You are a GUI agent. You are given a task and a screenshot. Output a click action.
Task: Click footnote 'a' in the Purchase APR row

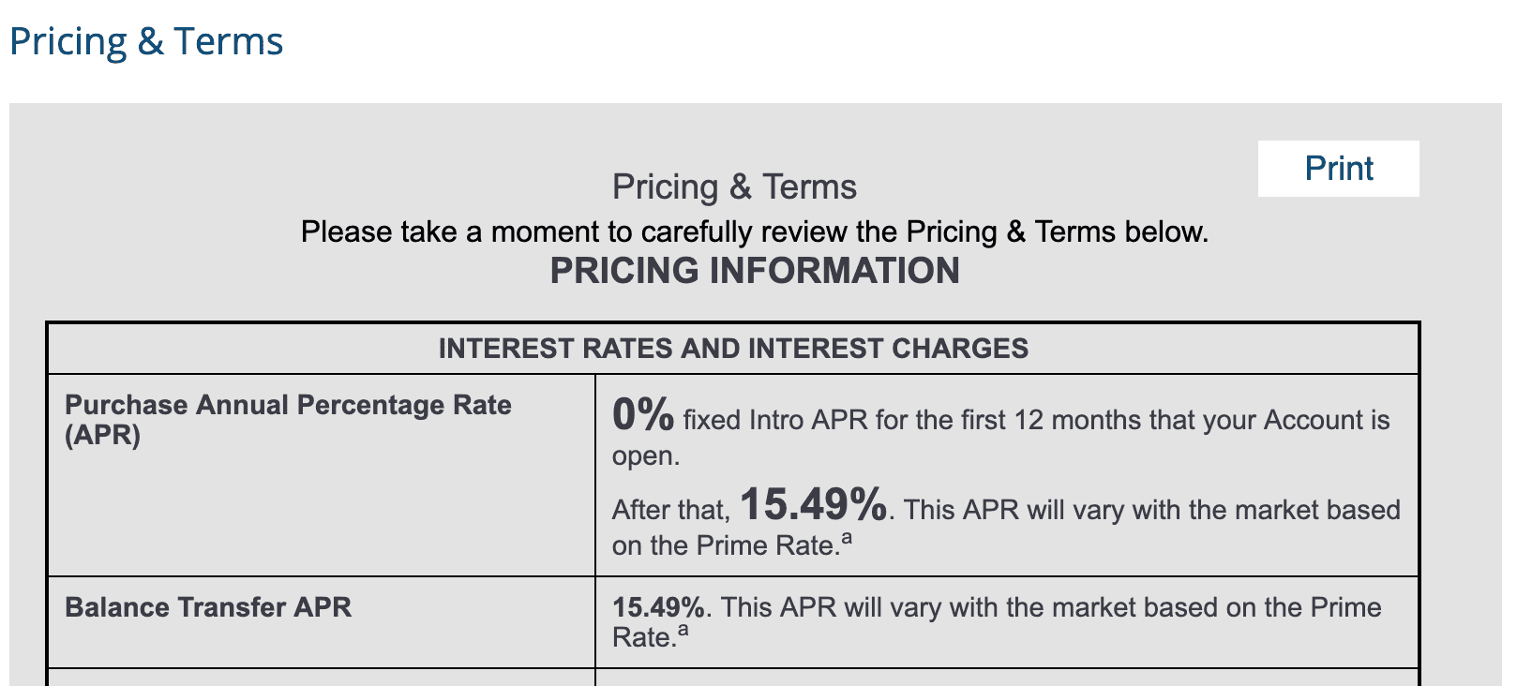(x=847, y=538)
